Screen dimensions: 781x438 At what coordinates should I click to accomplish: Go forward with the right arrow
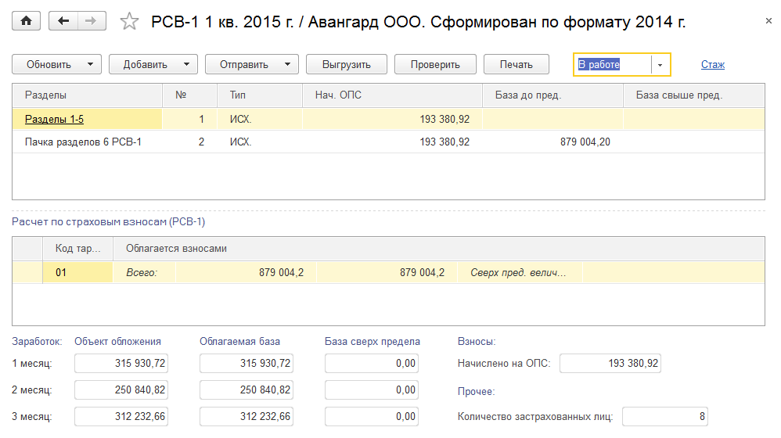[x=92, y=21]
